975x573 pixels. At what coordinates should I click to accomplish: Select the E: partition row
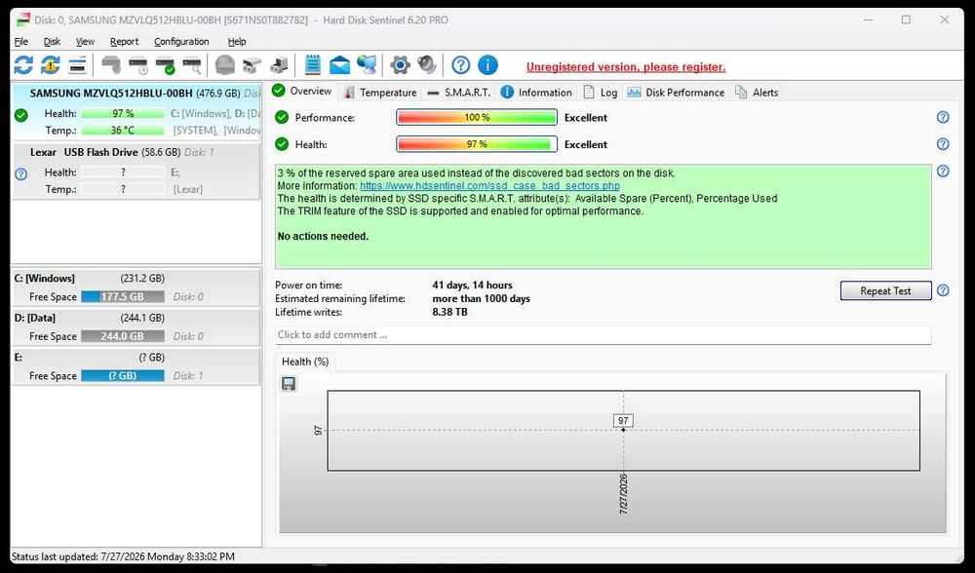click(x=136, y=366)
